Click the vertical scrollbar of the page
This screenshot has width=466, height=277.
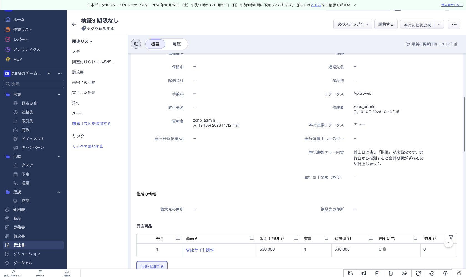tap(464, 124)
